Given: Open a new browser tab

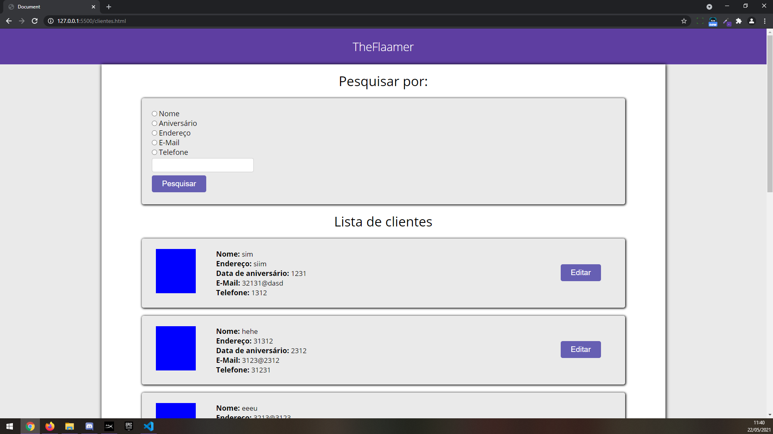Looking at the screenshot, I should 109,7.
